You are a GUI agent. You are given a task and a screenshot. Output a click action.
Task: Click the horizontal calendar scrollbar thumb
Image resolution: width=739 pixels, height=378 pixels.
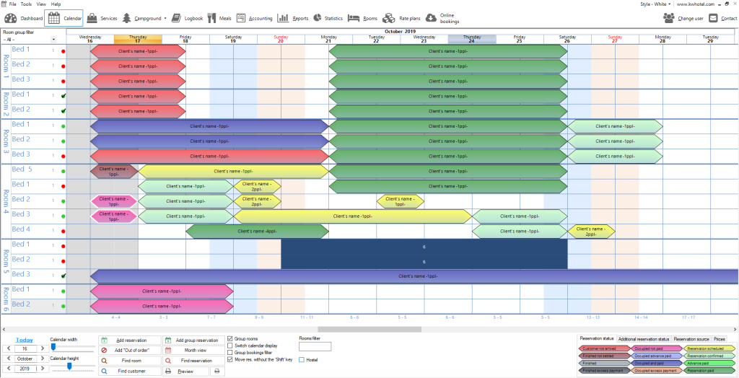369,330
